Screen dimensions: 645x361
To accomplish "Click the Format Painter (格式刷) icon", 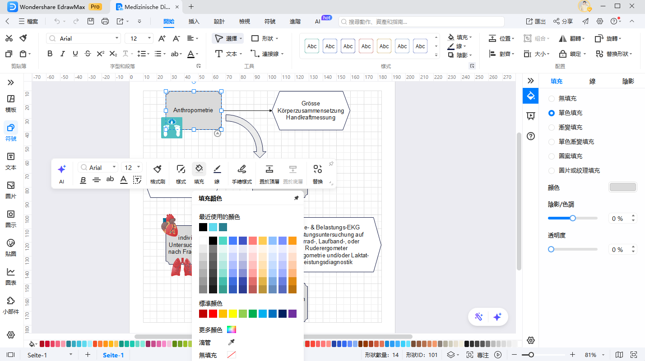I will [157, 169].
